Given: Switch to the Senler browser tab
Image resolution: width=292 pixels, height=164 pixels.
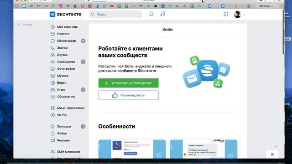Looking at the screenshot, I should coord(266,6).
